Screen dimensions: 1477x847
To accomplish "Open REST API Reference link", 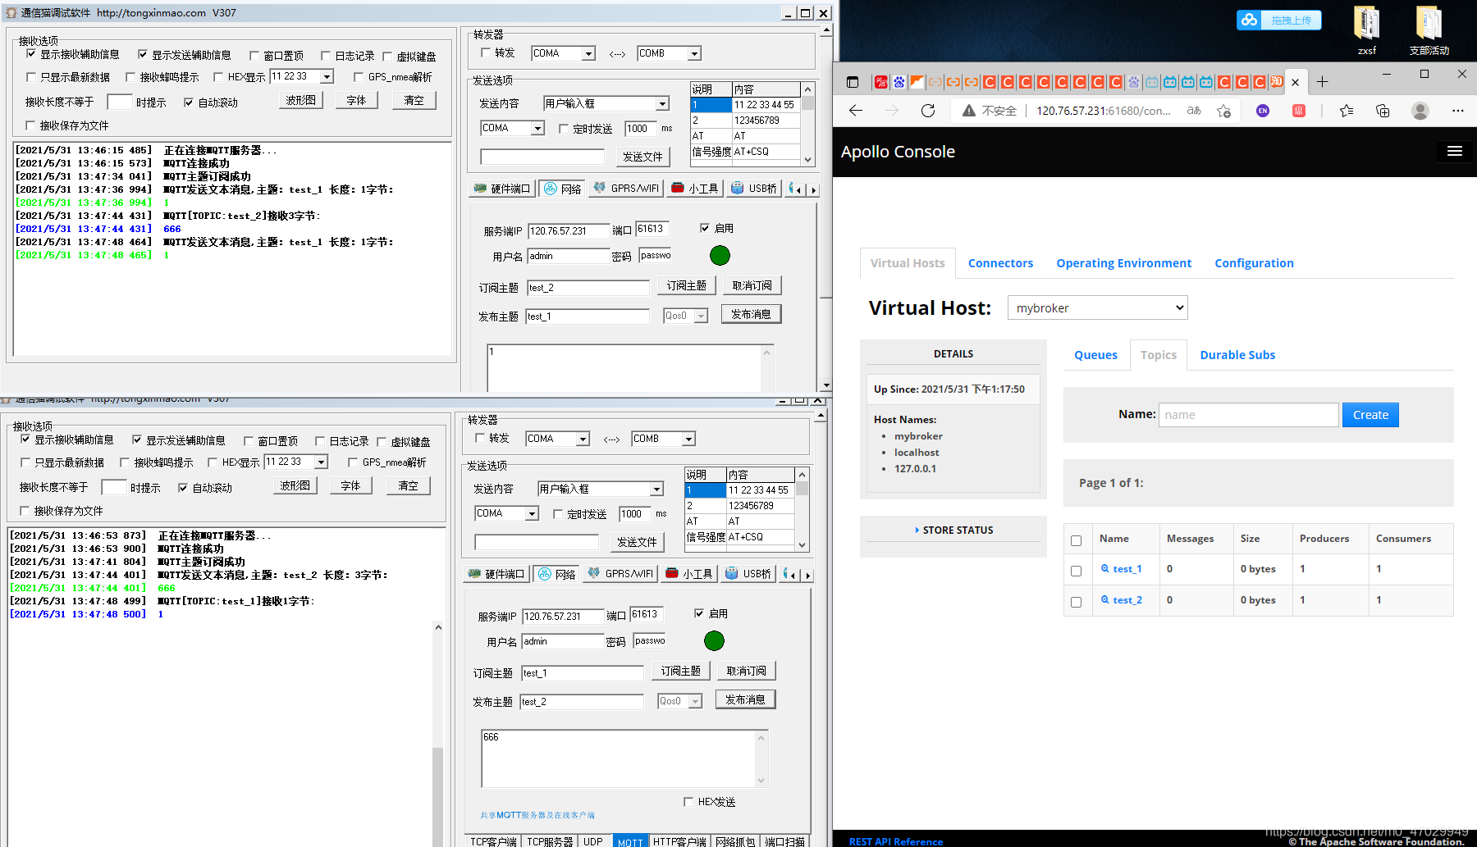I will pos(895,841).
